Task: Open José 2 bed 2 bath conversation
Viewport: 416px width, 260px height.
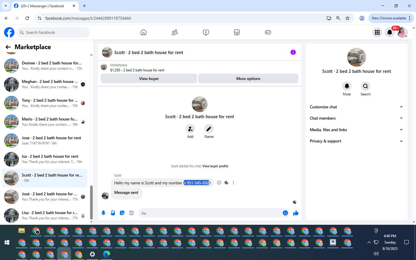Action: coord(45,197)
